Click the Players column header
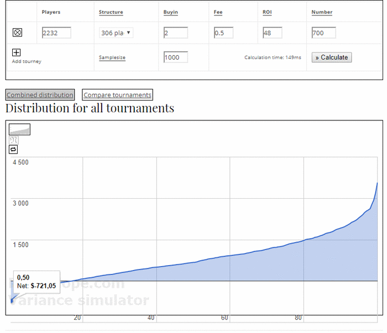This screenshot has height=333, width=387. pos(51,12)
